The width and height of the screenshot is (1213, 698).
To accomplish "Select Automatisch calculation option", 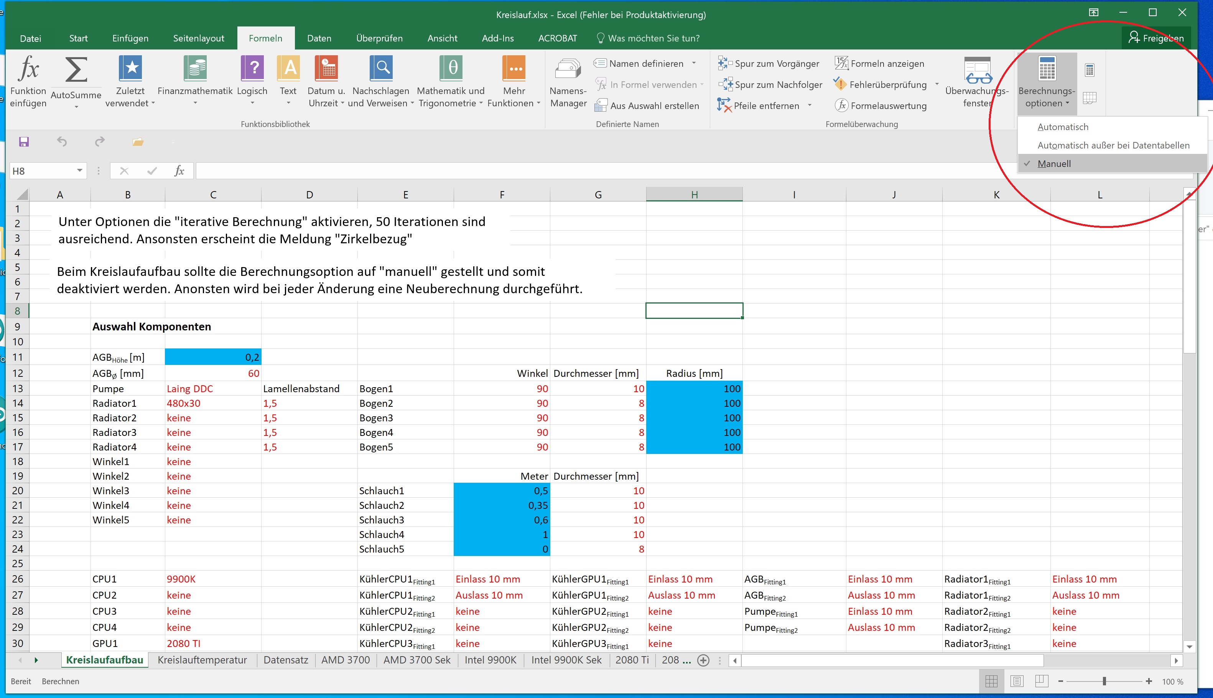I will pos(1063,127).
